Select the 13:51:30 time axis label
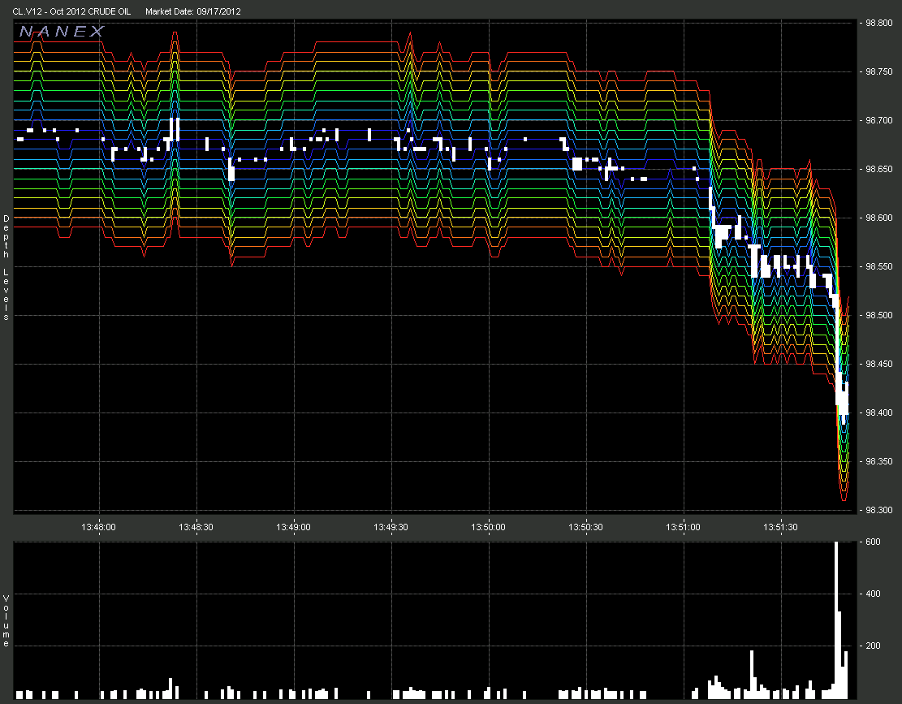This screenshot has width=902, height=704. tap(781, 526)
